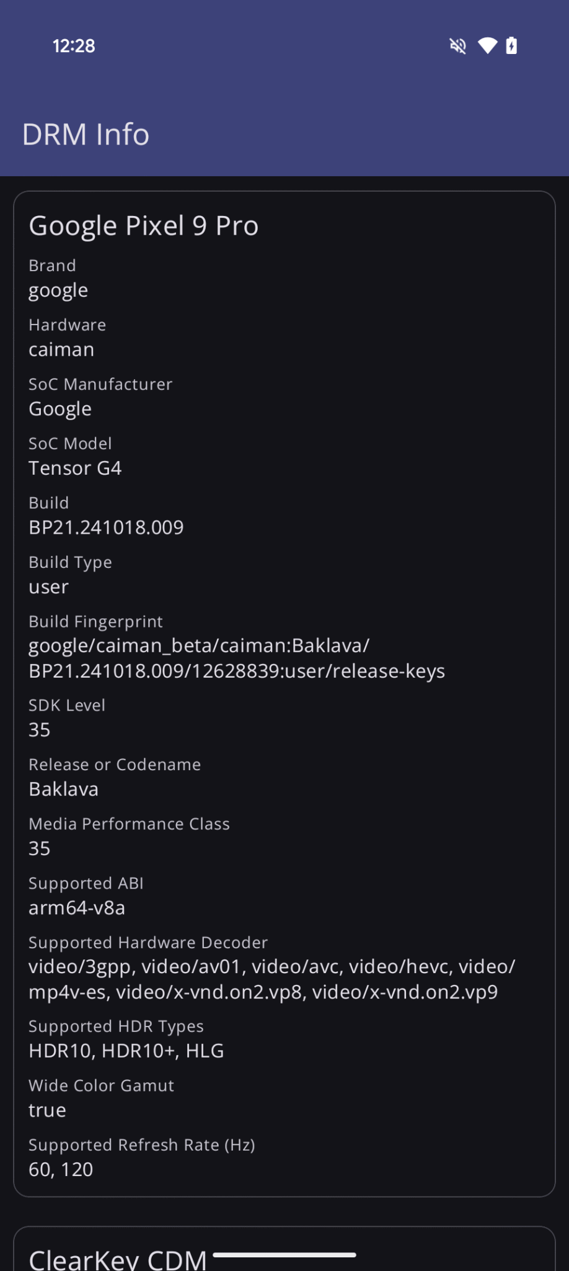The width and height of the screenshot is (569, 1271).
Task: Select the Google Pixel 9 Pro heading
Action: pos(143,225)
